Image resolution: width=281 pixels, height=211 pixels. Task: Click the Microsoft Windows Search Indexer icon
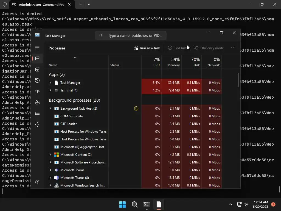point(57,185)
